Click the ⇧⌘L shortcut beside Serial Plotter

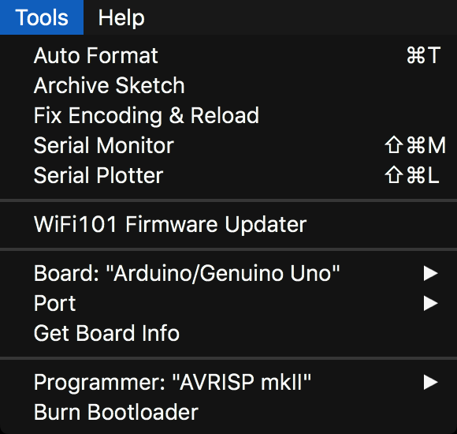(411, 175)
